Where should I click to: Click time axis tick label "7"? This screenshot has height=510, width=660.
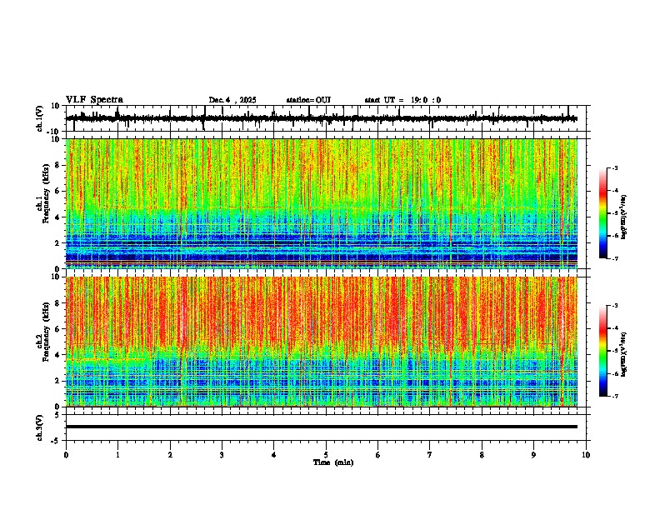[x=430, y=455]
